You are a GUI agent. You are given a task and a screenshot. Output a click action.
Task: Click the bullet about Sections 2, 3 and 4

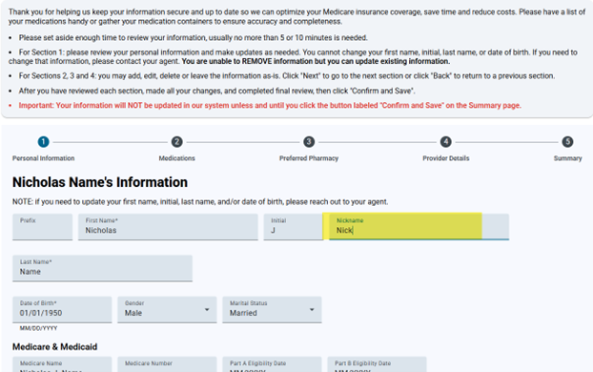click(x=287, y=76)
